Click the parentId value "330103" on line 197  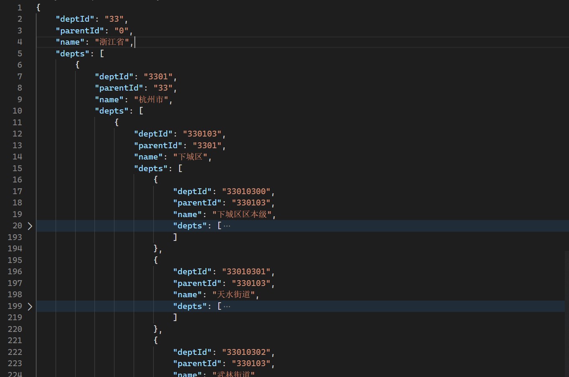[251, 283]
